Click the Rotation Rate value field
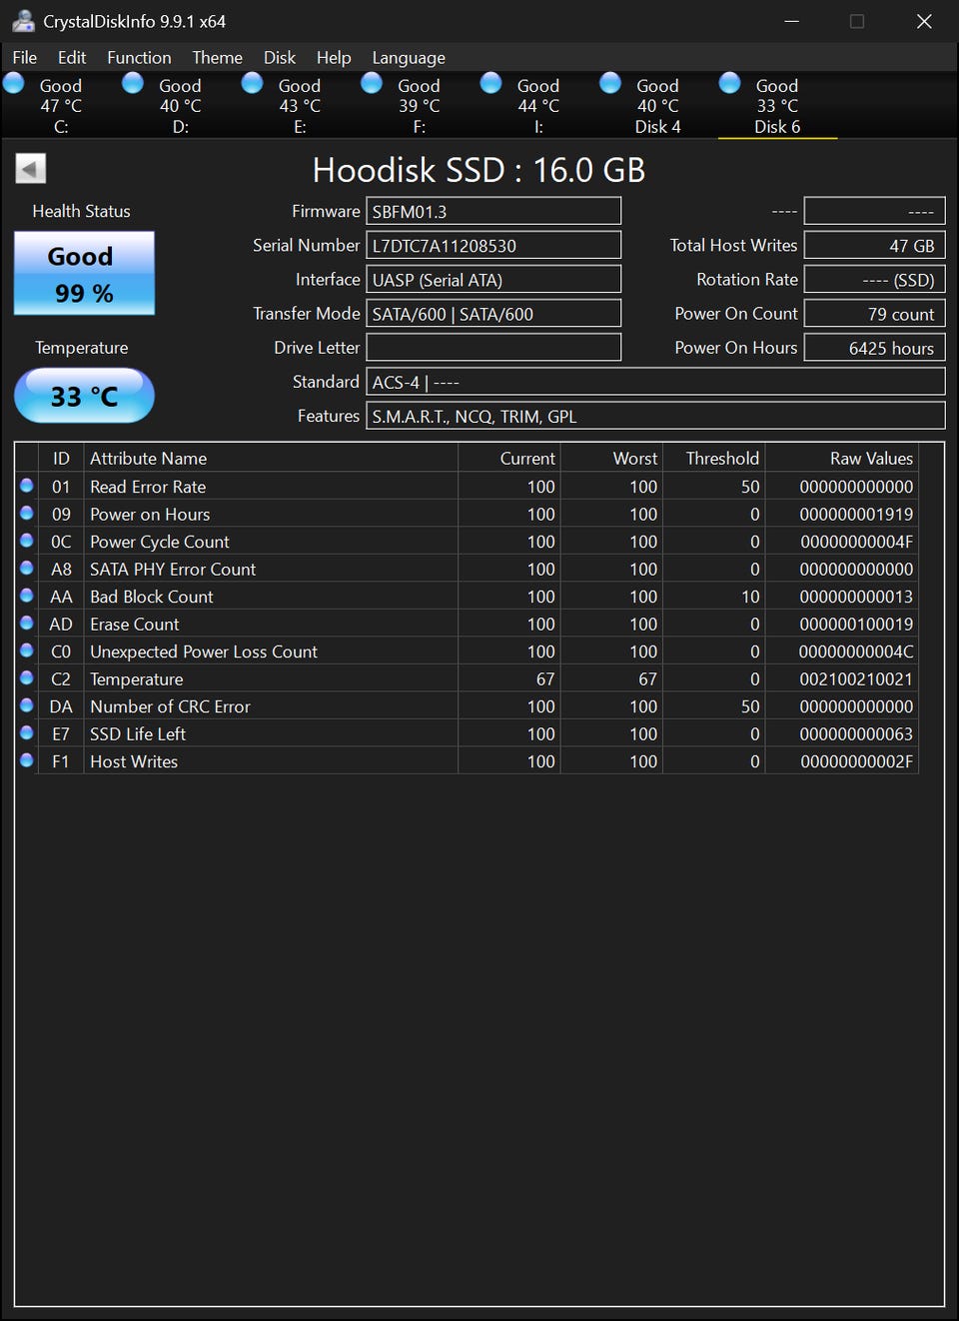Viewport: 959px width, 1321px height. [x=874, y=279]
